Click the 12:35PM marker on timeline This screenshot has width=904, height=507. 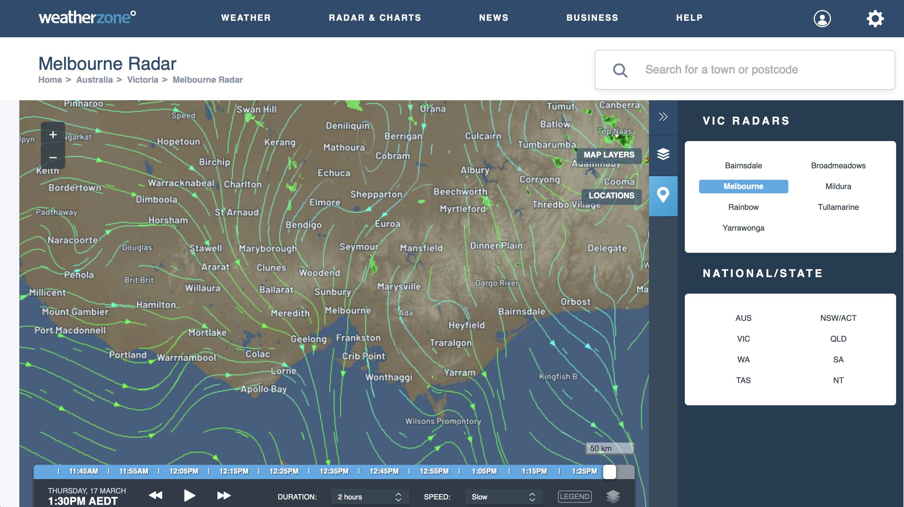click(334, 471)
